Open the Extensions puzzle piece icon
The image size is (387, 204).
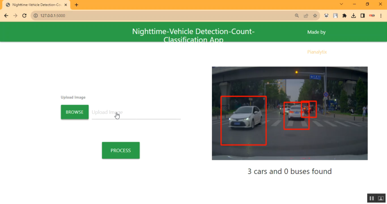tap(344, 15)
